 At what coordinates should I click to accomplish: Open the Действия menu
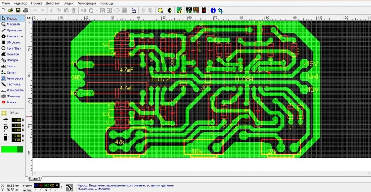(53, 3)
